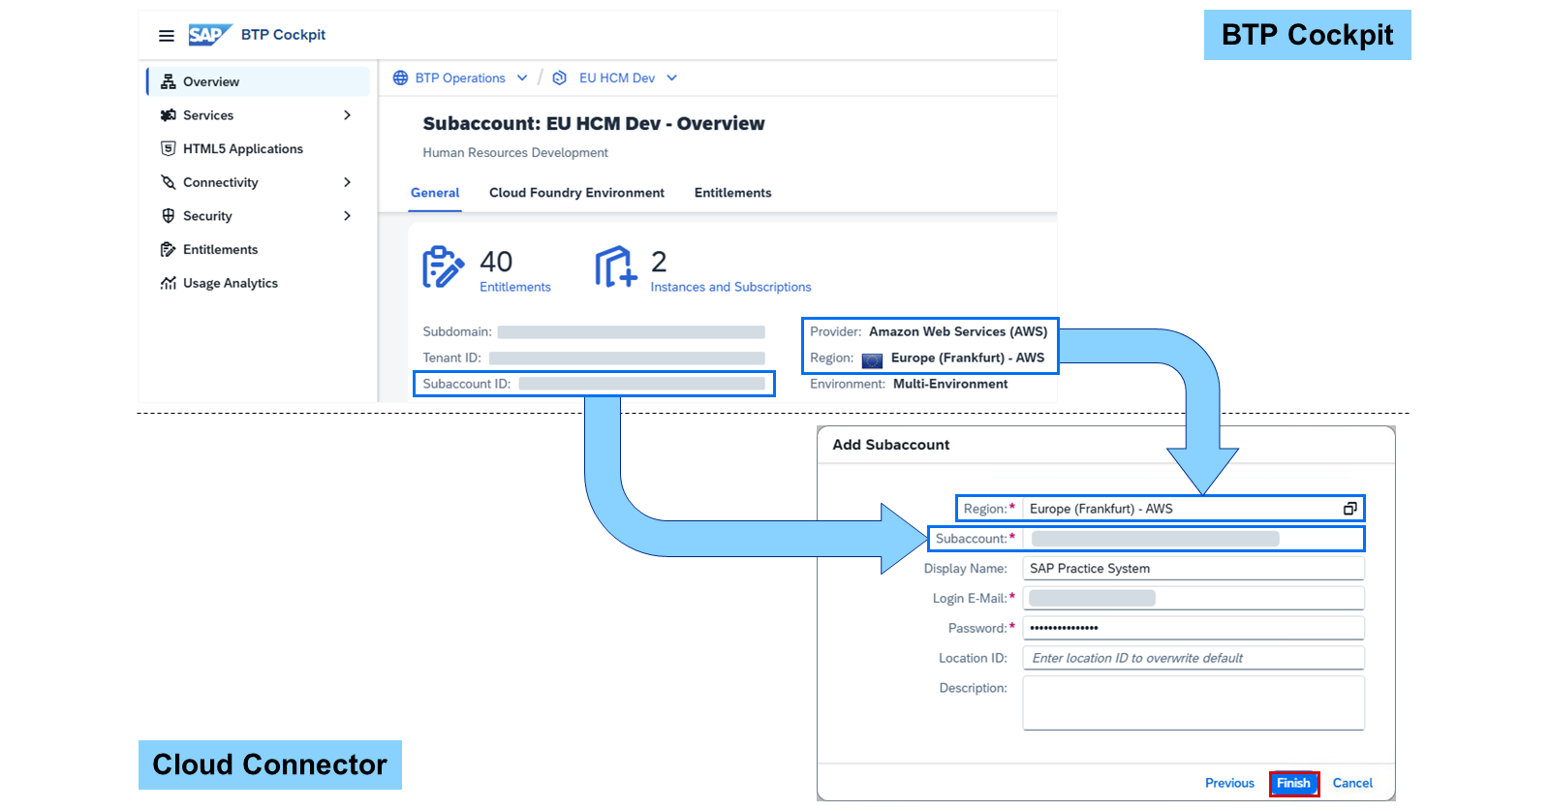Image resolution: width=1550 pixels, height=811 pixels.
Task: Click the Overview hierarchy icon
Action: (169, 81)
